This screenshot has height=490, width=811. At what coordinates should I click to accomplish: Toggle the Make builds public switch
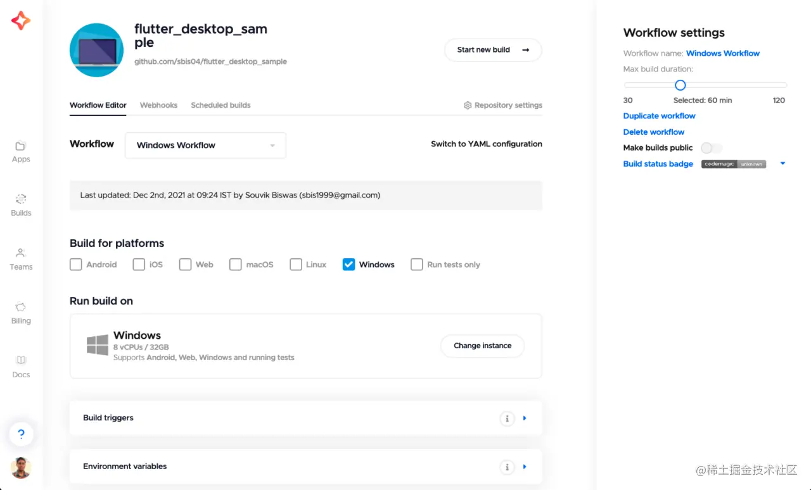711,148
